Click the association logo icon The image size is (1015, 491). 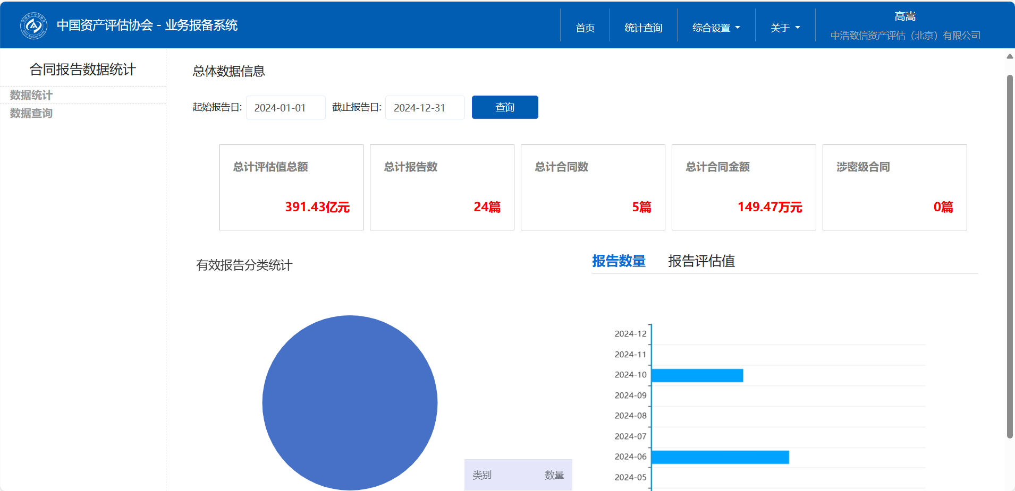pyautogui.click(x=33, y=25)
